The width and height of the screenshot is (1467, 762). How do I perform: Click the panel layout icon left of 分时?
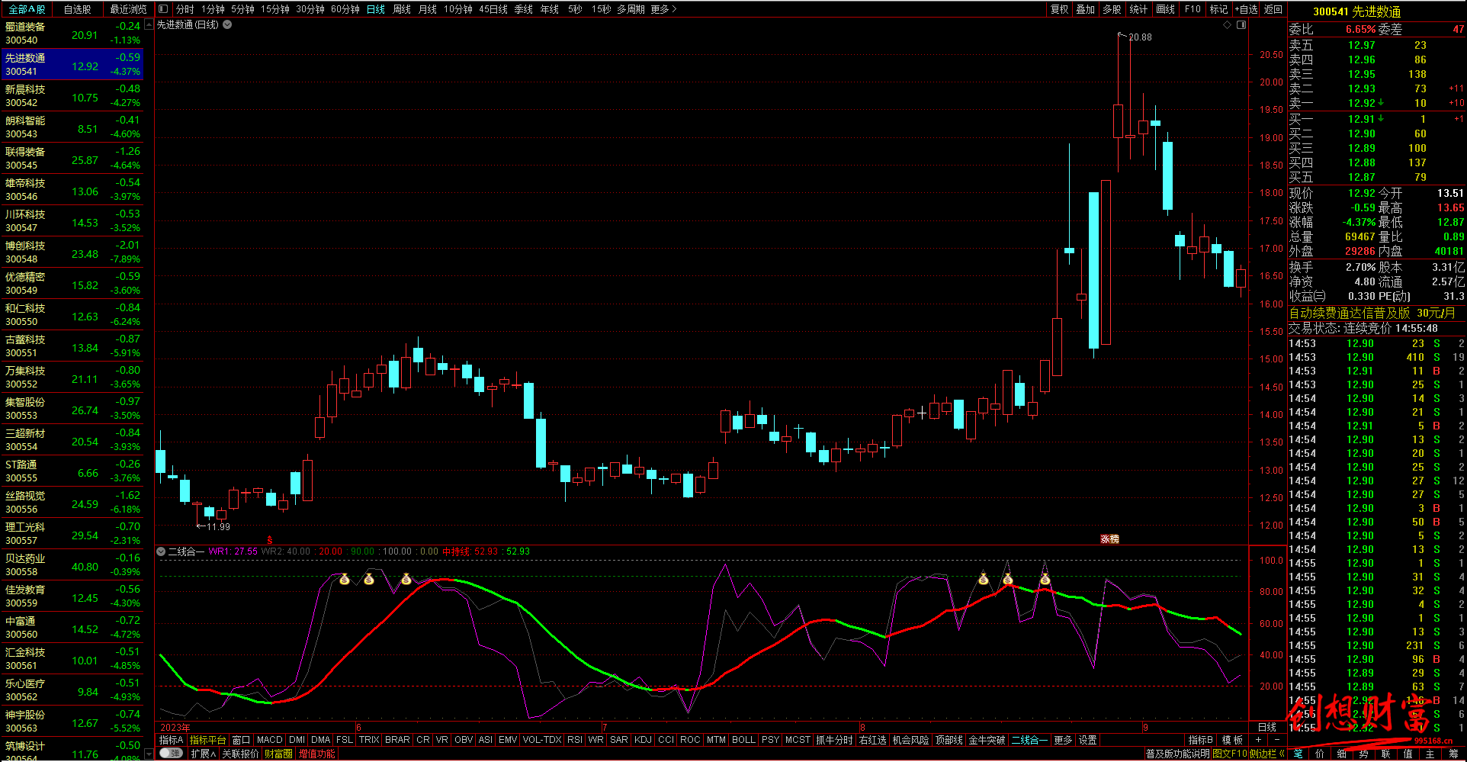pyautogui.click(x=164, y=9)
